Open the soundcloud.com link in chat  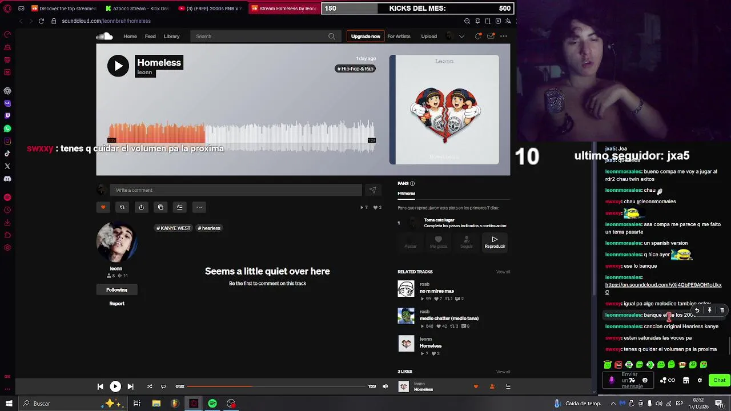coord(663,288)
